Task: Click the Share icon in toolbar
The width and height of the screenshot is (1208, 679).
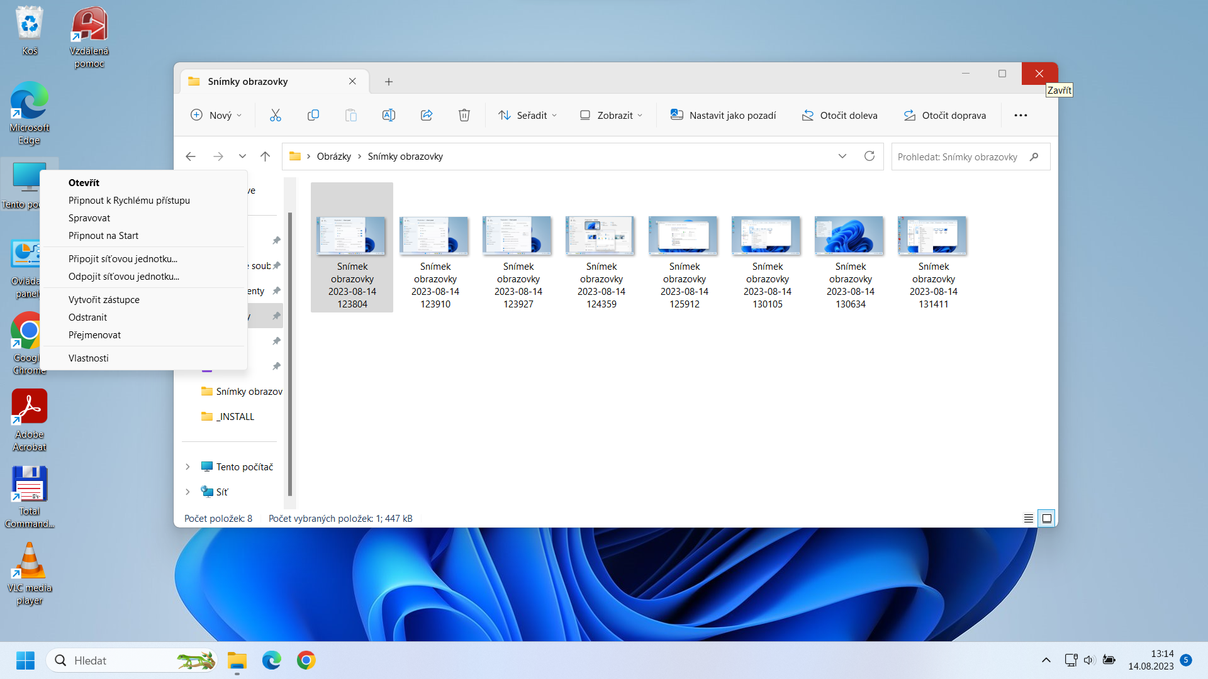Action: point(427,115)
